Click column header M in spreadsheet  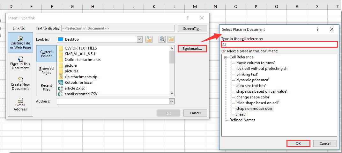(195, 7)
